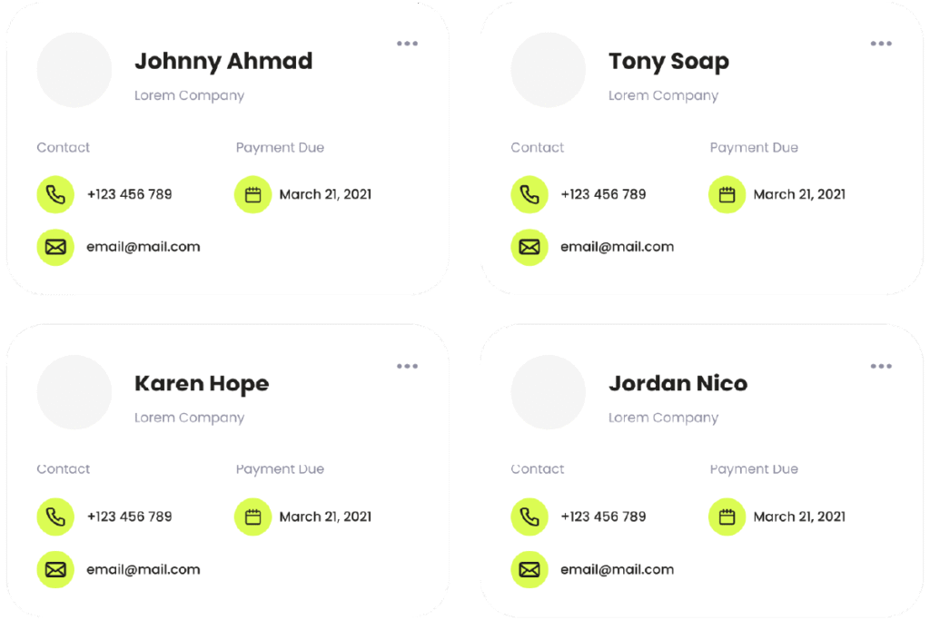
Task: Click the email envelope icon on Karen Hope's card
Action: (x=55, y=569)
